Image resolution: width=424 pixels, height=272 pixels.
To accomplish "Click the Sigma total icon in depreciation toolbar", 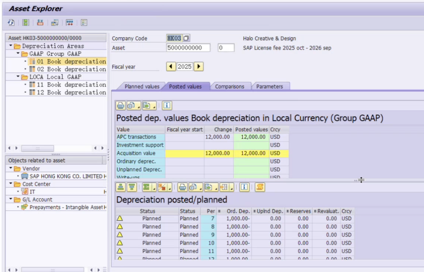I will coord(146,187).
